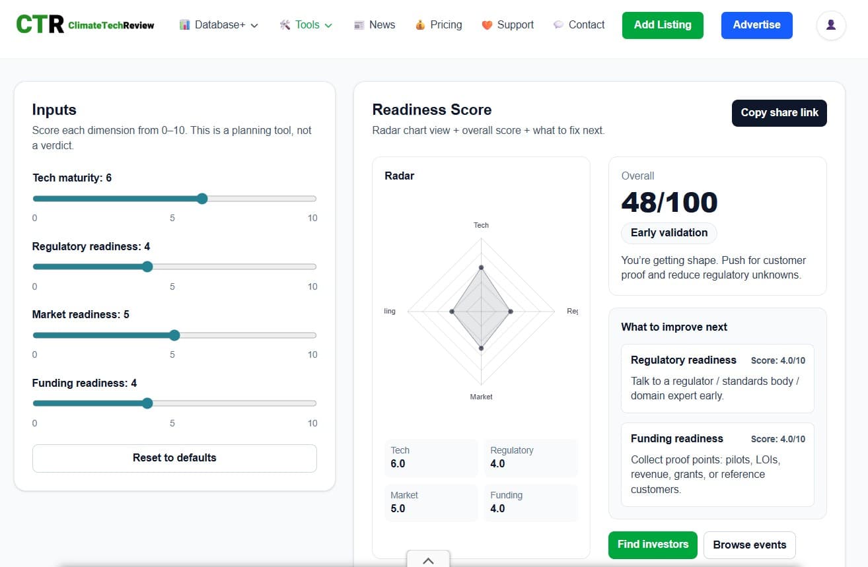
Task: Click the radar chart Tech data point
Action: [481, 267]
